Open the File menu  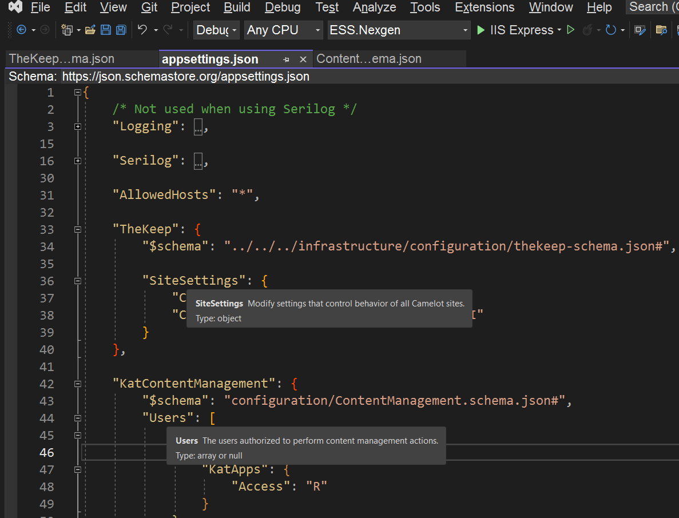[x=40, y=7]
